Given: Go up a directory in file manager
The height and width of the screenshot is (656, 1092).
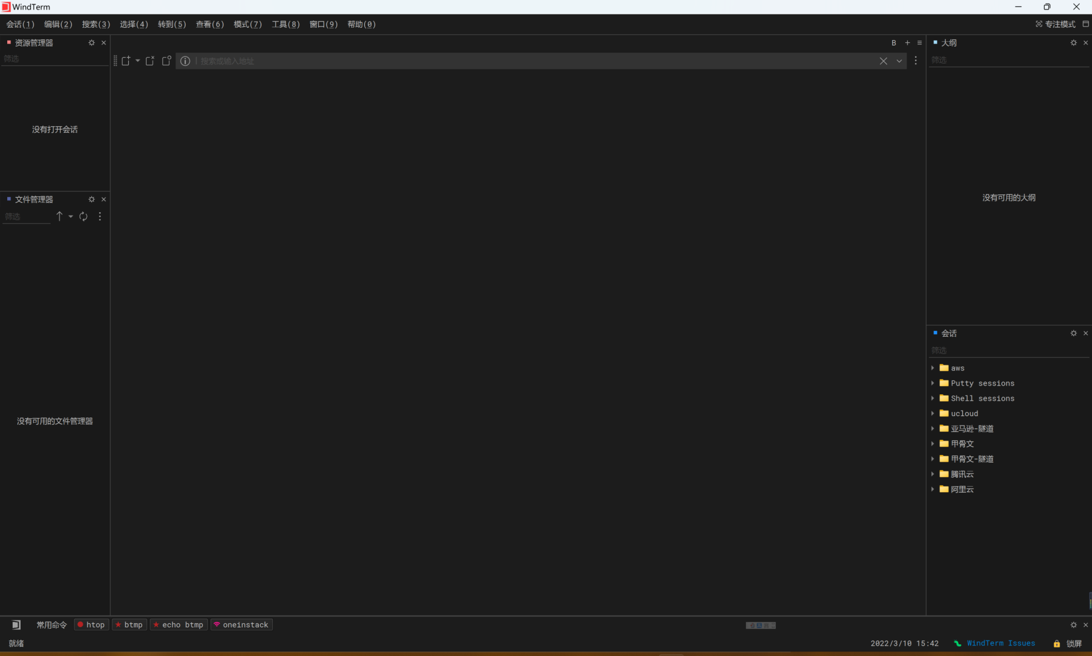Looking at the screenshot, I should coord(59,217).
